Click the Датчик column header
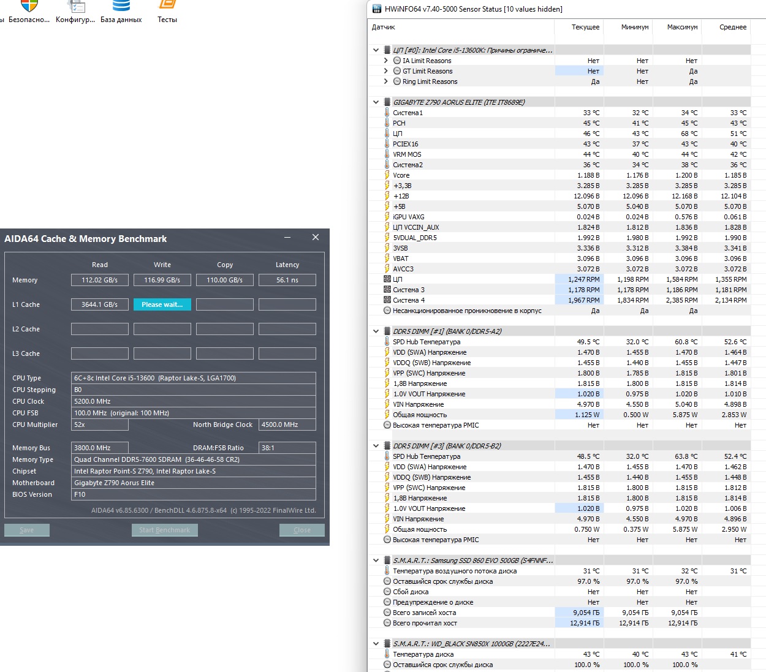The width and height of the screenshot is (766, 672). (460, 27)
